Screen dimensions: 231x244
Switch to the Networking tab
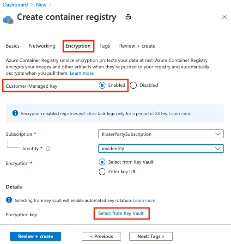click(x=42, y=46)
